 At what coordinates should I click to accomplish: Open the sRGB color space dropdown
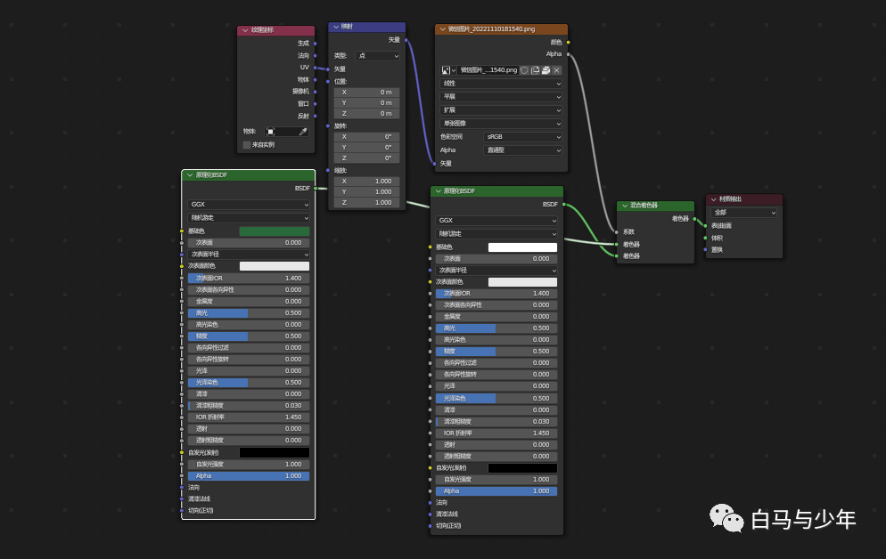pyautogui.click(x=522, y=136)
